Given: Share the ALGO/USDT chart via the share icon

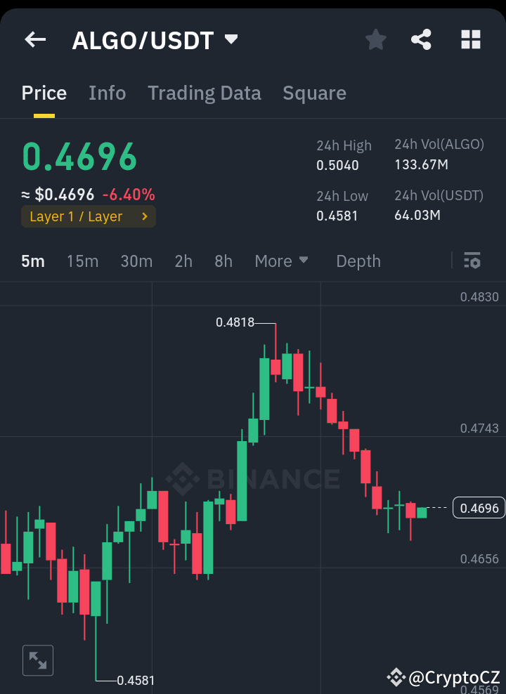Looking at the screenshot, I should (421, 39).
